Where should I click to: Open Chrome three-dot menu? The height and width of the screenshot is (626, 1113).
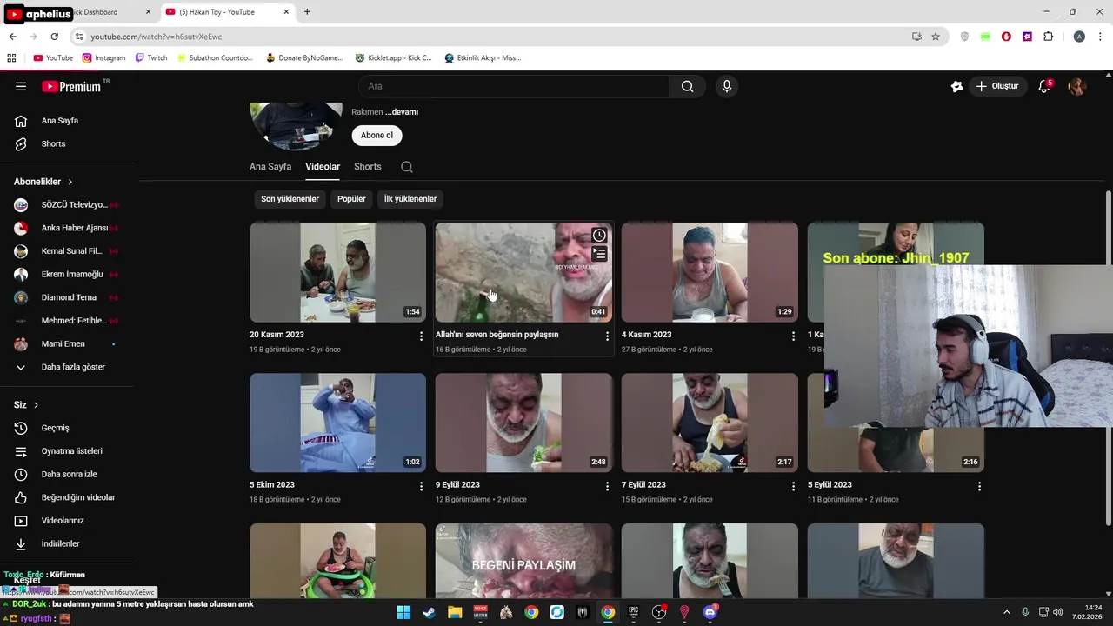[x=1101, y=37]
